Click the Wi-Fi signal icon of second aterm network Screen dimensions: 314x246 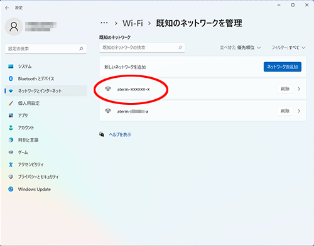coord(108,111)
